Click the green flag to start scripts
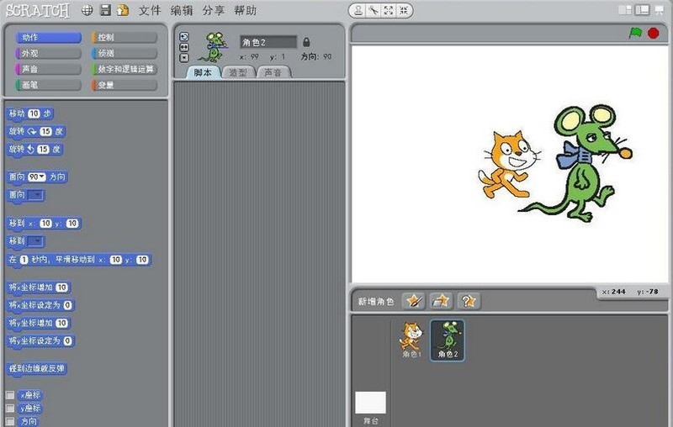This screenshot has width=673, height=427. point(635,33)
